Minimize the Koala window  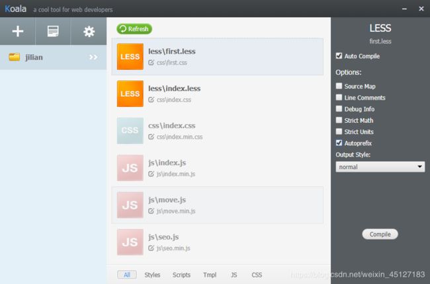404,9
